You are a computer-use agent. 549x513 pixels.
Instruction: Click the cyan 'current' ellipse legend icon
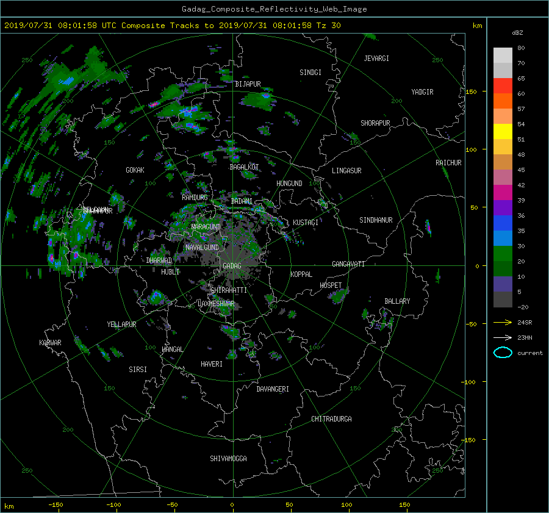click(x=503, y=353)
